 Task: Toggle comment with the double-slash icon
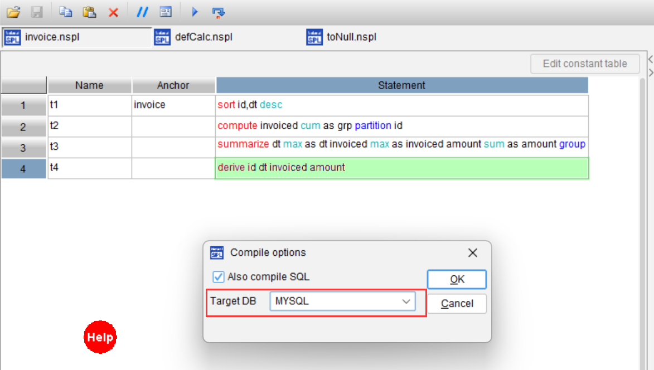(x=142, y=12)
